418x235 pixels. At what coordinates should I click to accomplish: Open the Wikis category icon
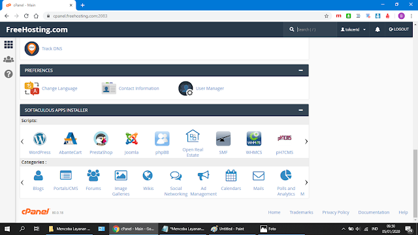pyautogui.click(x=148, y=176)
